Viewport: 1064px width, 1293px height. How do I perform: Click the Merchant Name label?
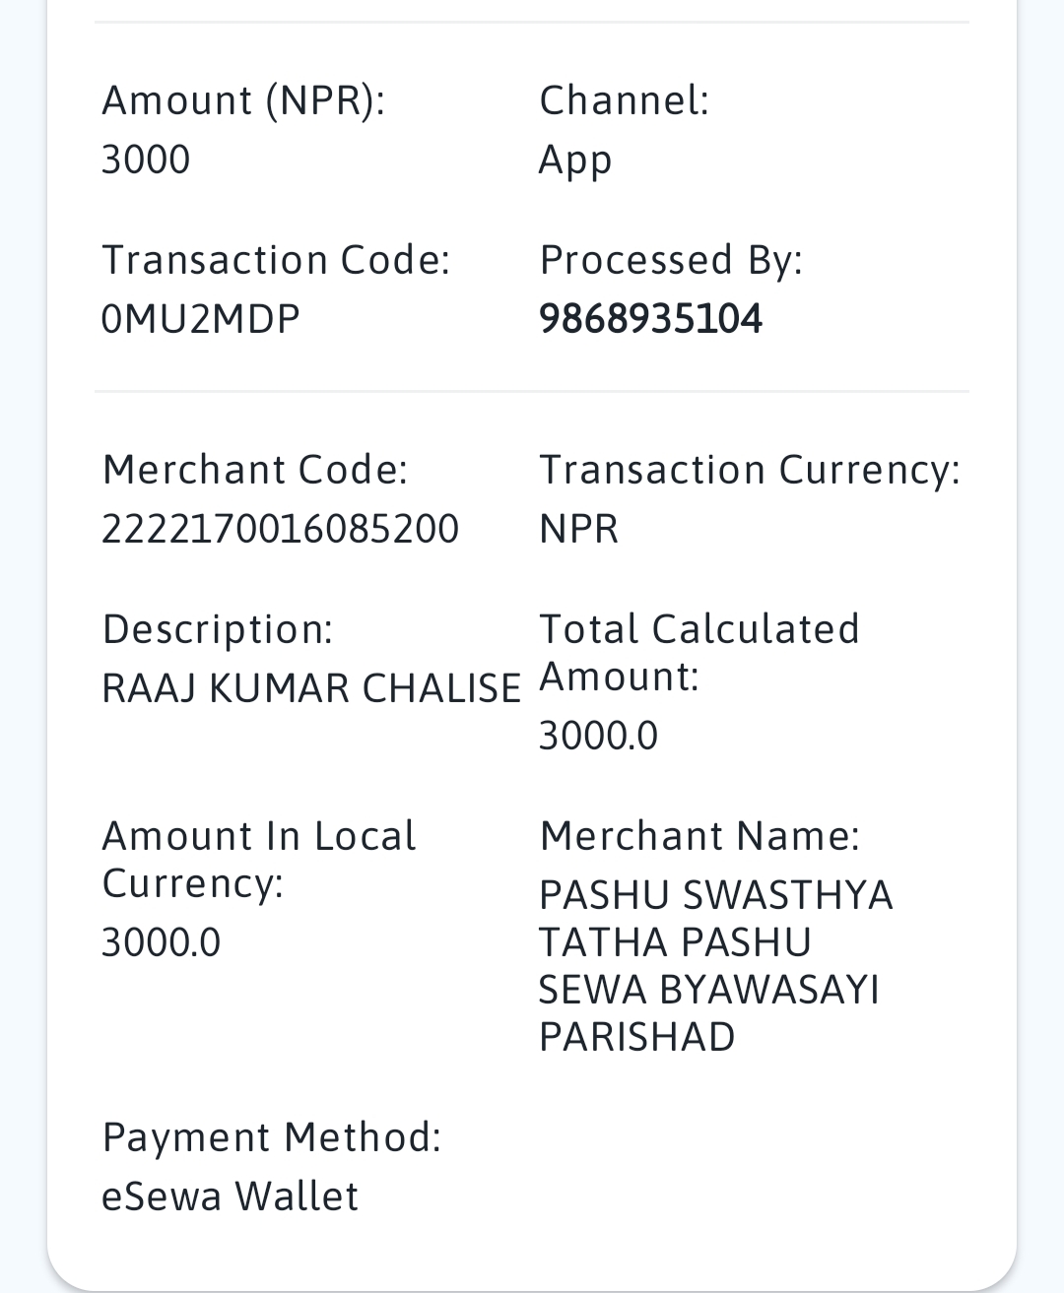click(x=699, y=836)
